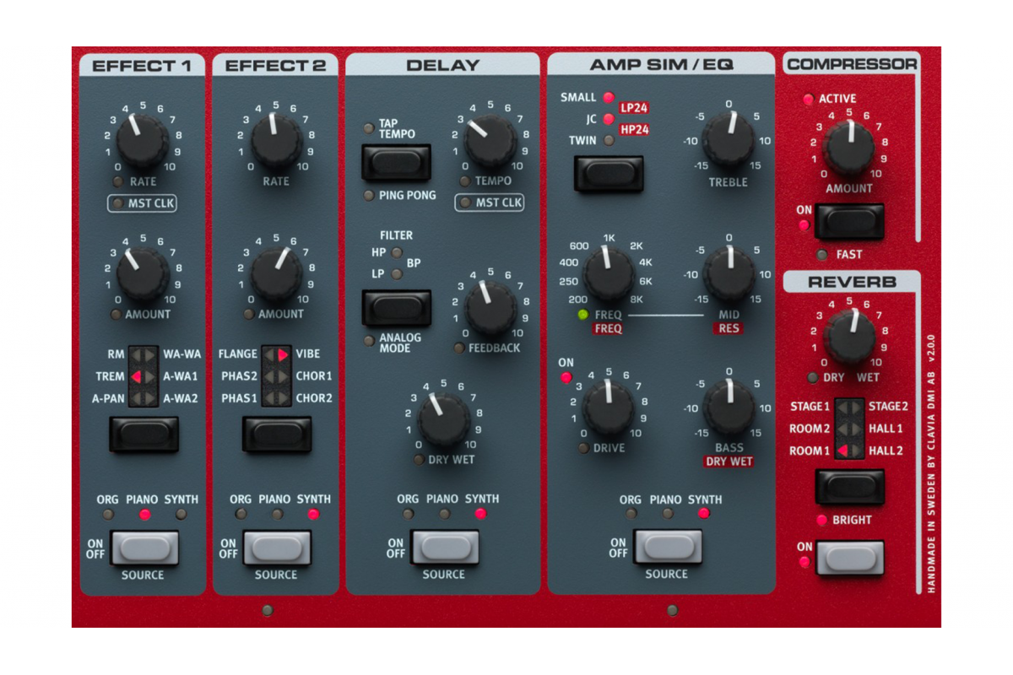Adjust the Drive knob
The image size is (1013, 675).
pyautogui.click(x=610, y=406)
